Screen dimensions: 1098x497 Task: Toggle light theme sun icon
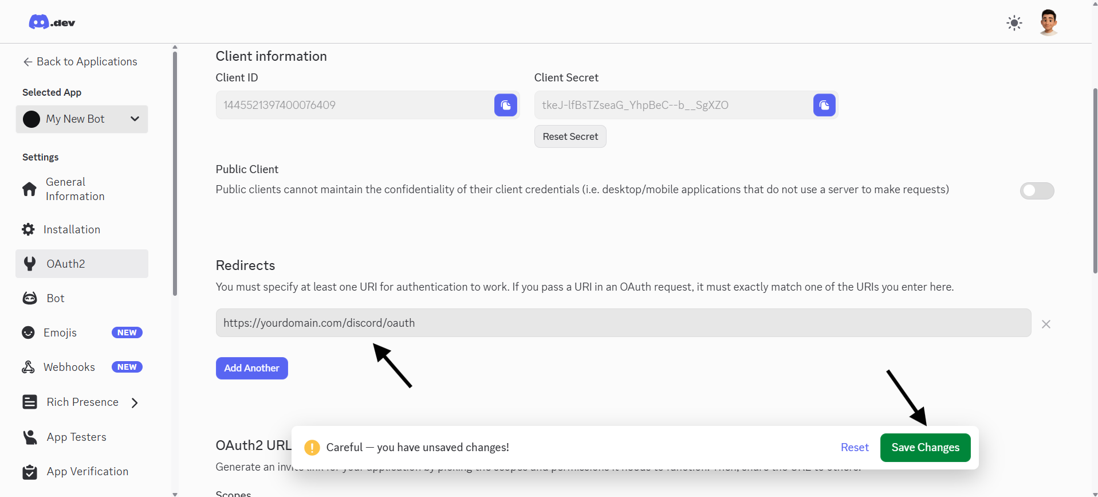click(1014, 23)
